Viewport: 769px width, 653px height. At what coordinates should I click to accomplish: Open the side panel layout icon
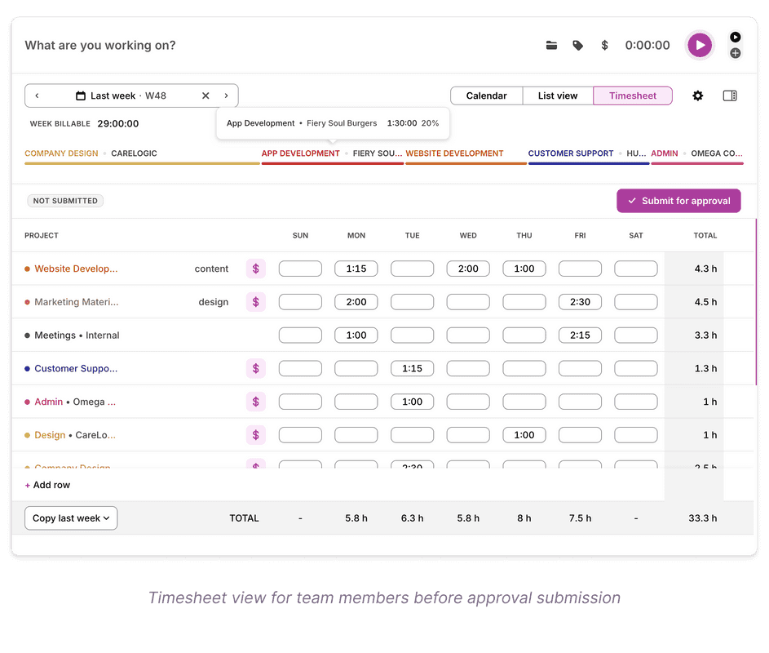point(729,96)
